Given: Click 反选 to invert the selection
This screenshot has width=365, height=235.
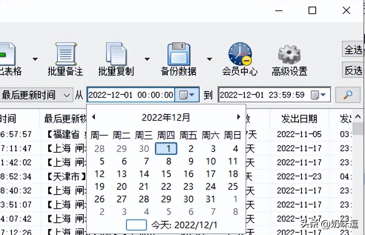Looking at the screenshot, I should [x=352, y=70].
